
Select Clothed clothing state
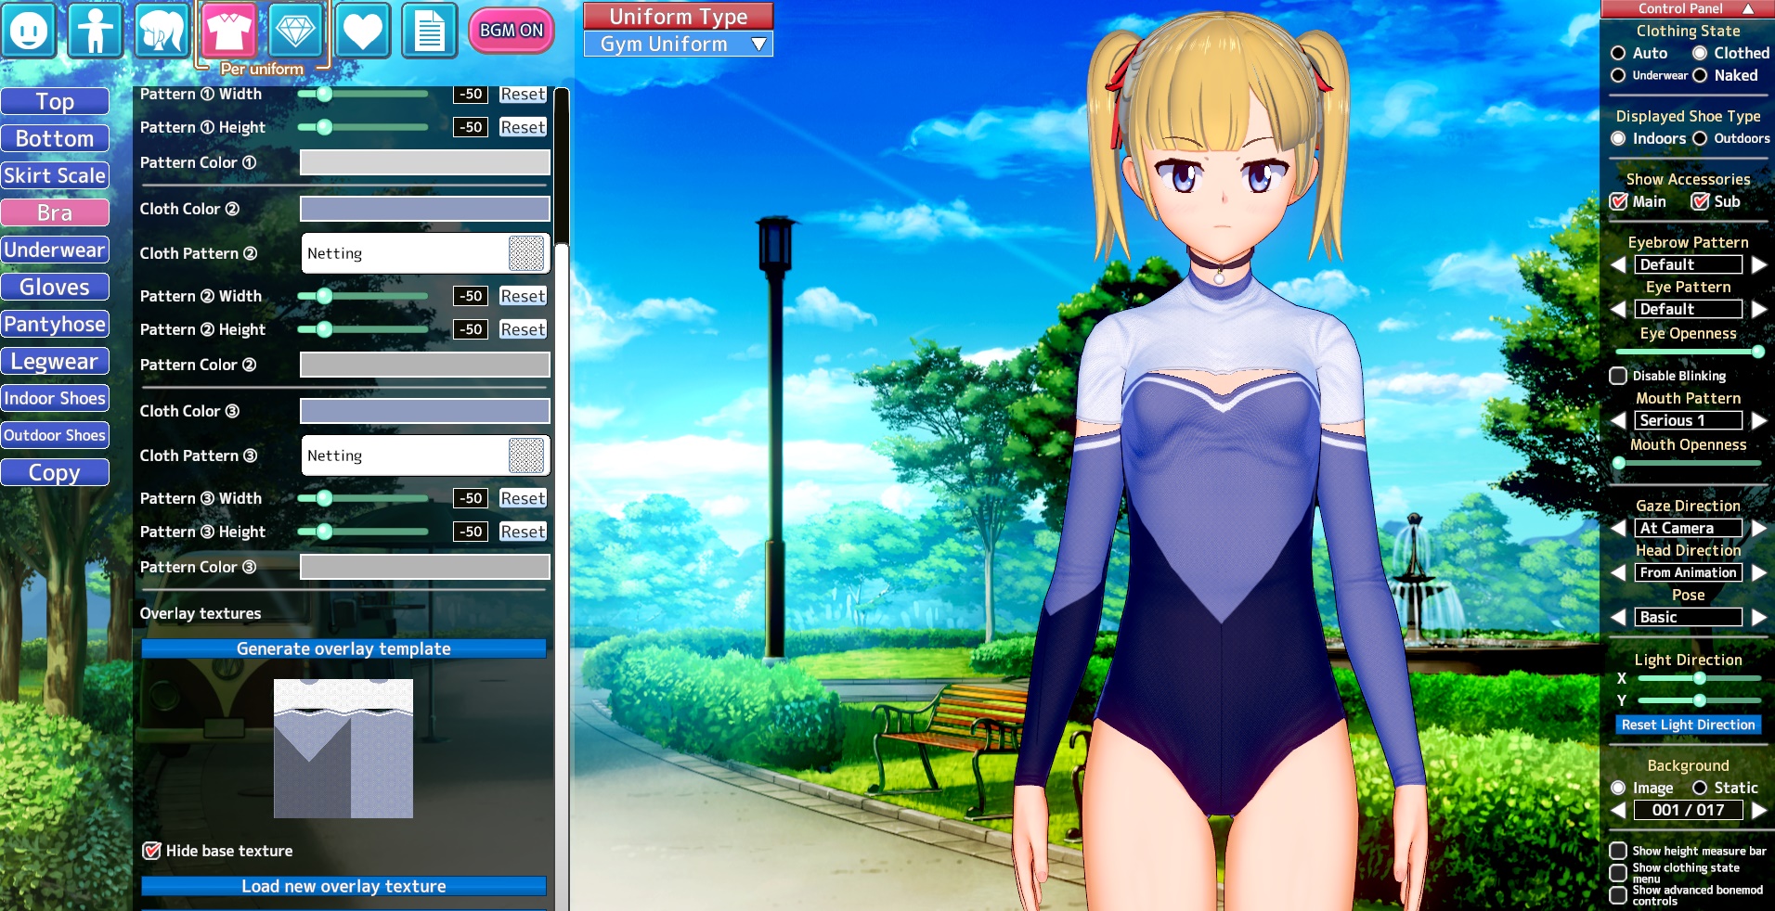pos(1700,53)
